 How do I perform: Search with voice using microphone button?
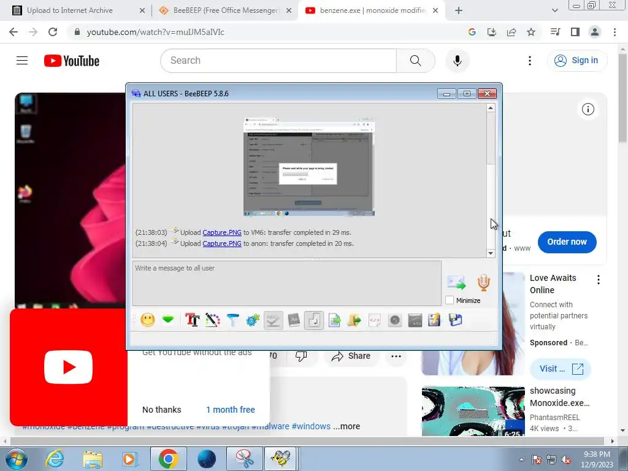tap(458, 61)
